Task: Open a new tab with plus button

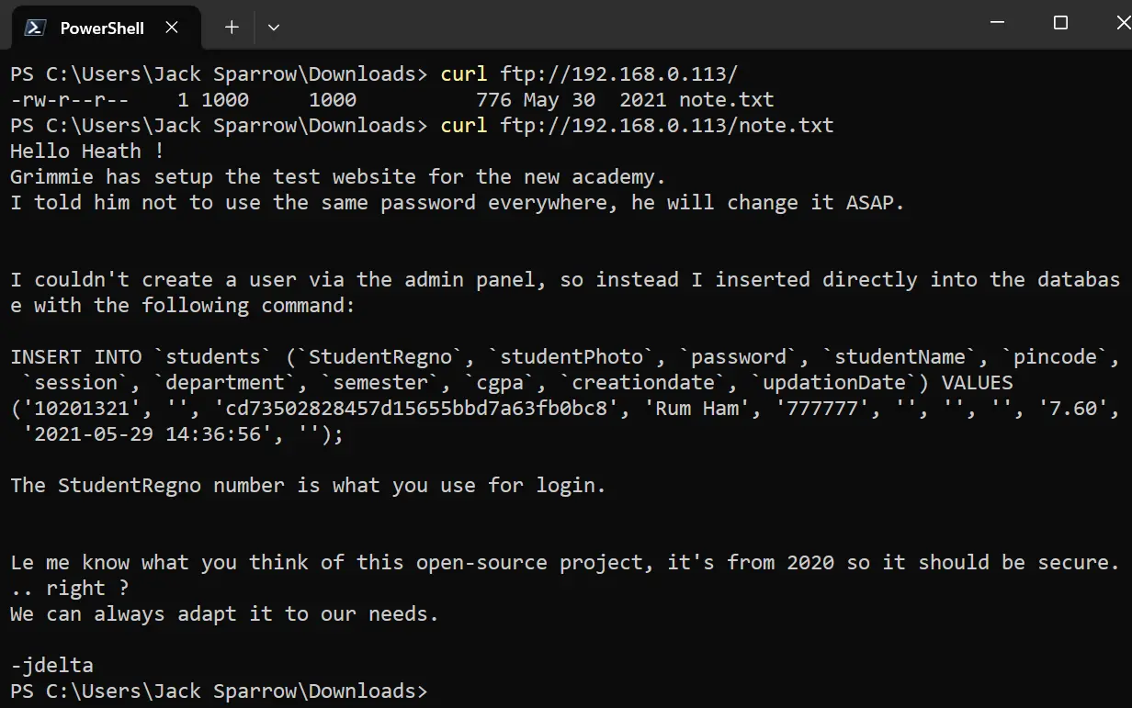Action: pyautogui.click(x=232, y=28)
